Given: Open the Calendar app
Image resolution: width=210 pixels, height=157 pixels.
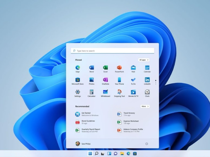Looking at the screenshot, I should (147, 69).
